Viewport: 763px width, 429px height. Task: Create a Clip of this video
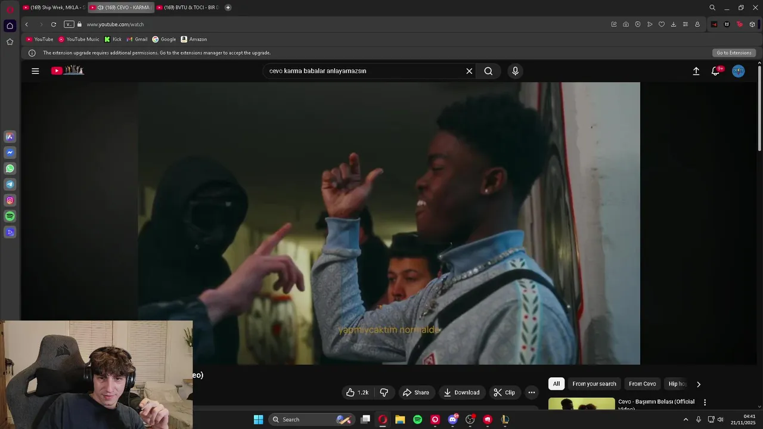[504, 392]
